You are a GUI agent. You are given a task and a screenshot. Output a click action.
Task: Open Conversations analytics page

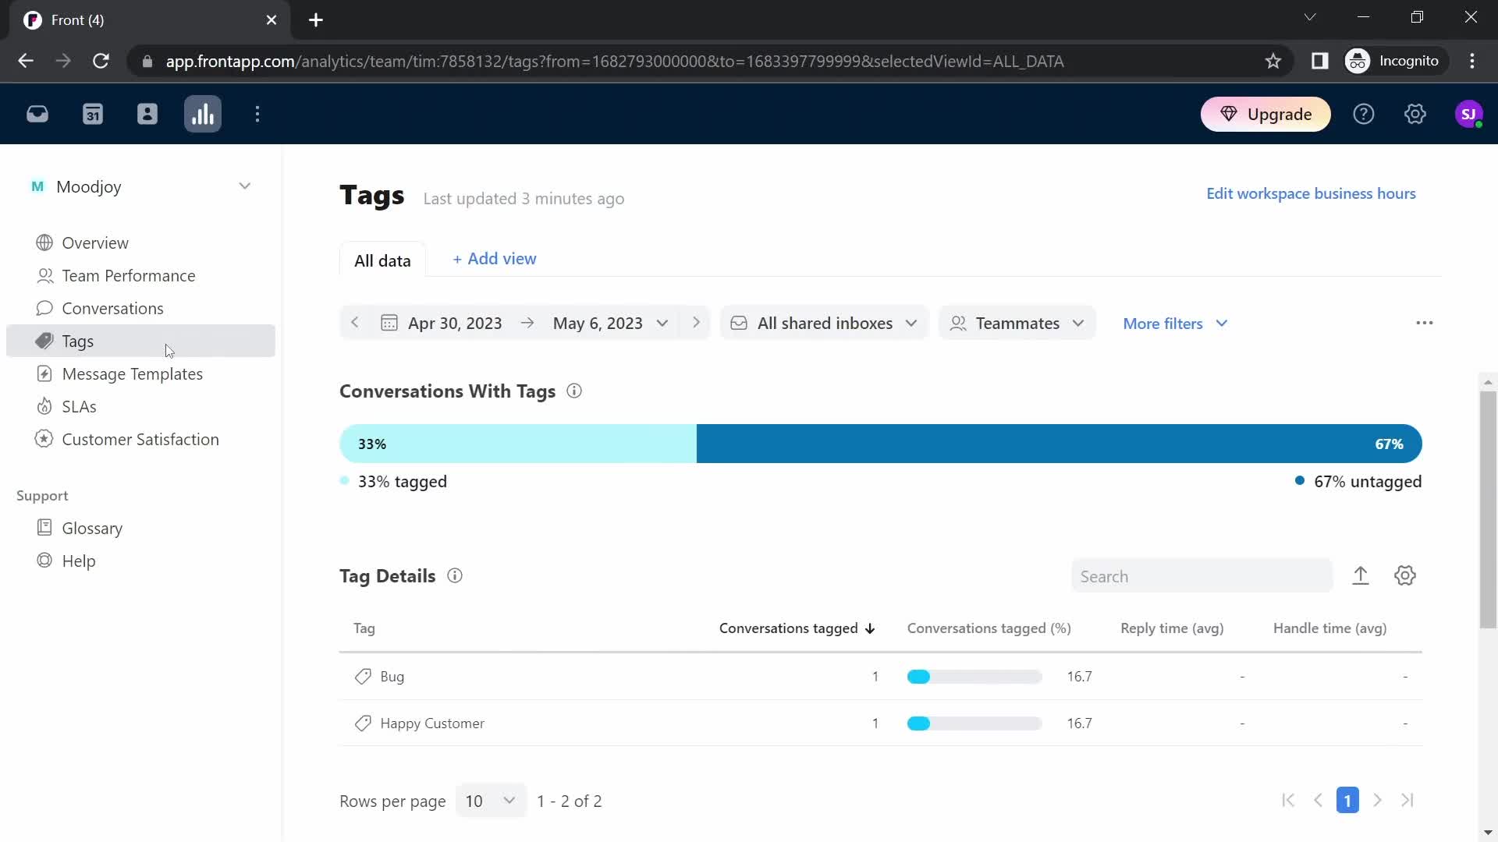click(112, 307)
